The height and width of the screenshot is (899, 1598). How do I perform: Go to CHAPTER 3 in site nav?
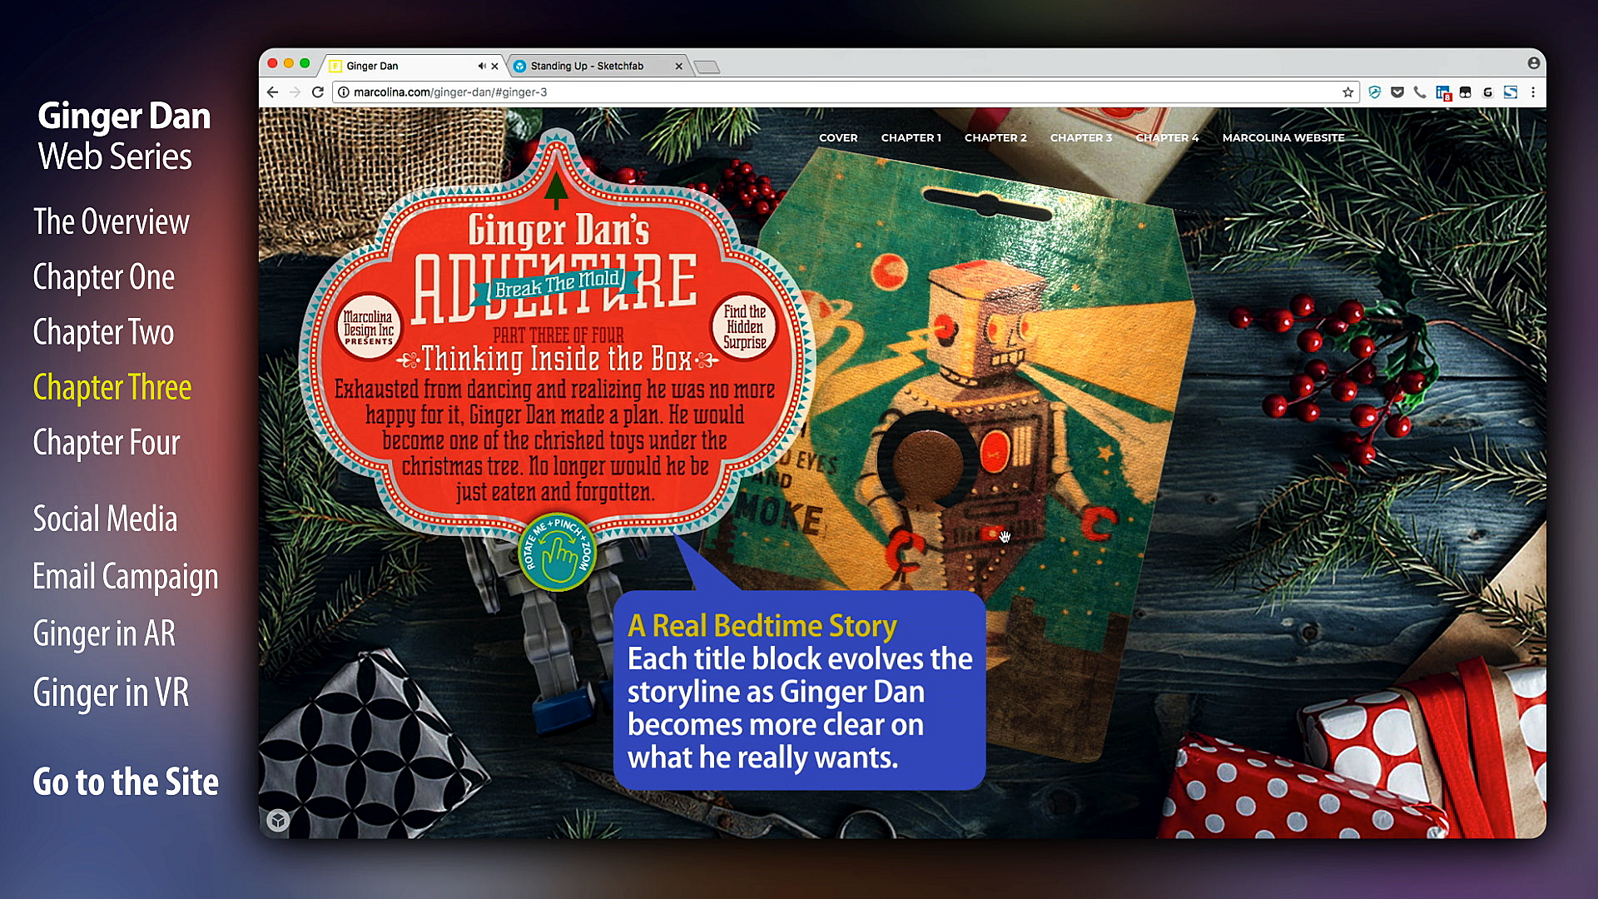(1081, 137)
